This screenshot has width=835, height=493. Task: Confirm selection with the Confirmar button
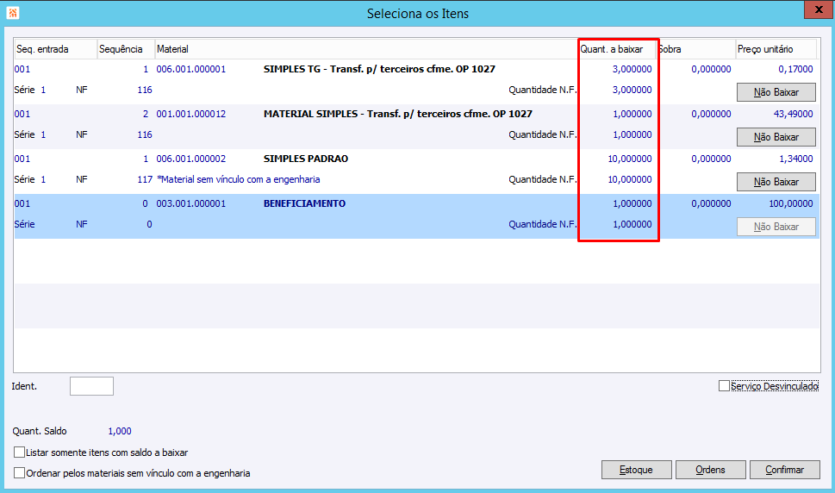[x=784, y=470]
